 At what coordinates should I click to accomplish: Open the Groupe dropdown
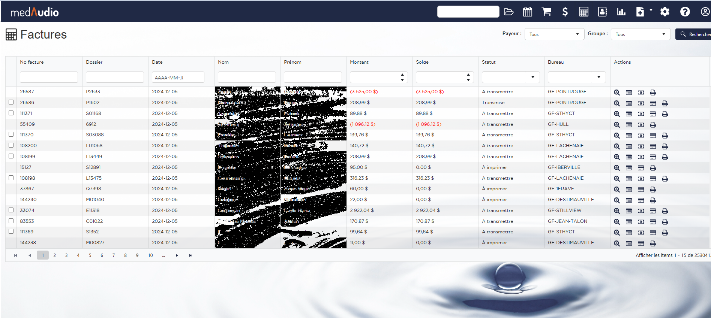tap(640, 34)
